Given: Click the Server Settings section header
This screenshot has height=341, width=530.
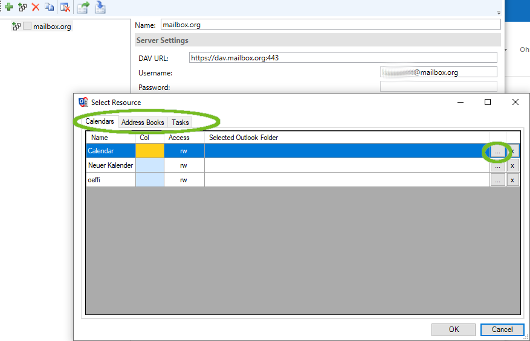Looking at the screenshot, I should tap(318, 40).
